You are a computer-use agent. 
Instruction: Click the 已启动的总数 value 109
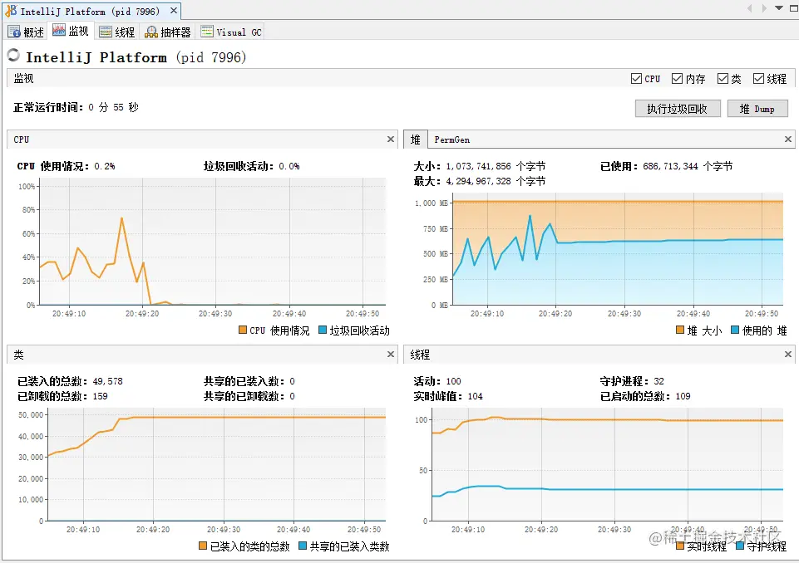click(683, 396)
